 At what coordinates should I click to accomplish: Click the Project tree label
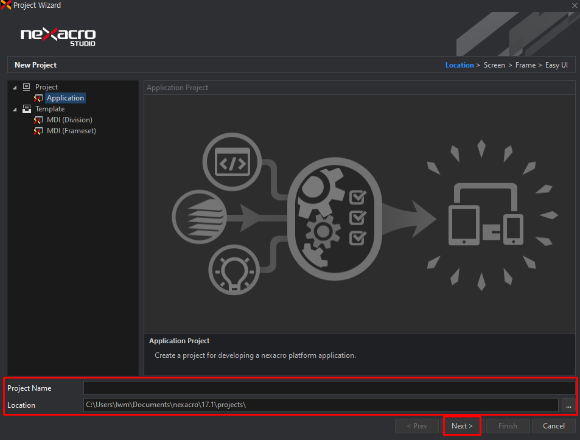pyautogui.click(x=47, y=87)
